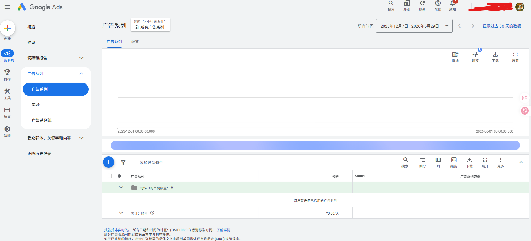Screen dimensions: 531x241
Task: Expand 受众群体、关键字和内容 section
Action: [81, 138]
